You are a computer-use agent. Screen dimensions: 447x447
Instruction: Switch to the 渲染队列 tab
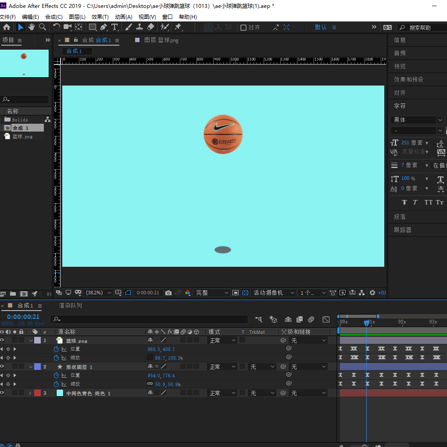[x=70, y=305]
